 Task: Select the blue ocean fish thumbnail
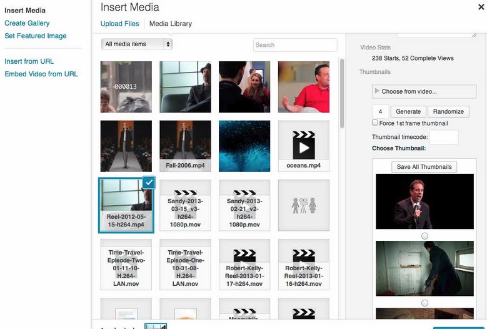click(244, 146)
